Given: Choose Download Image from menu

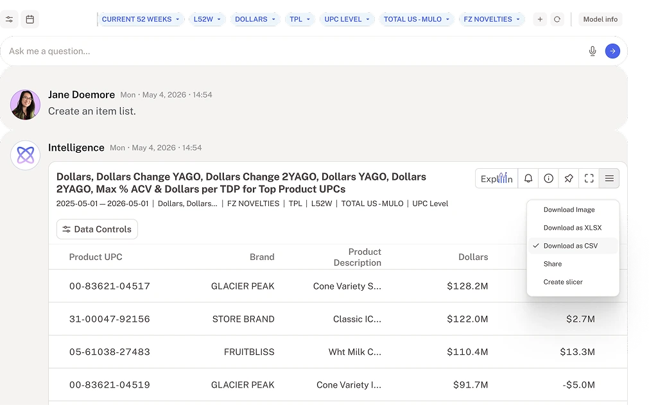Looking at the screenshot, I should coord(573,210).
